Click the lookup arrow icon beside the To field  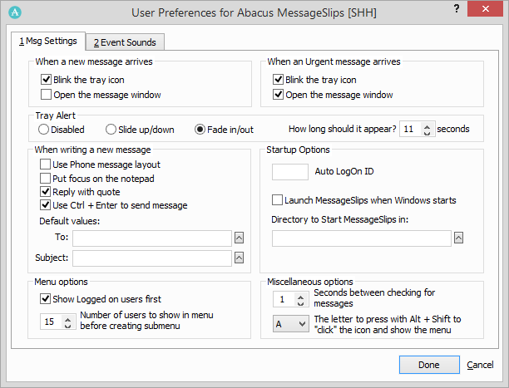coord(239,238)
